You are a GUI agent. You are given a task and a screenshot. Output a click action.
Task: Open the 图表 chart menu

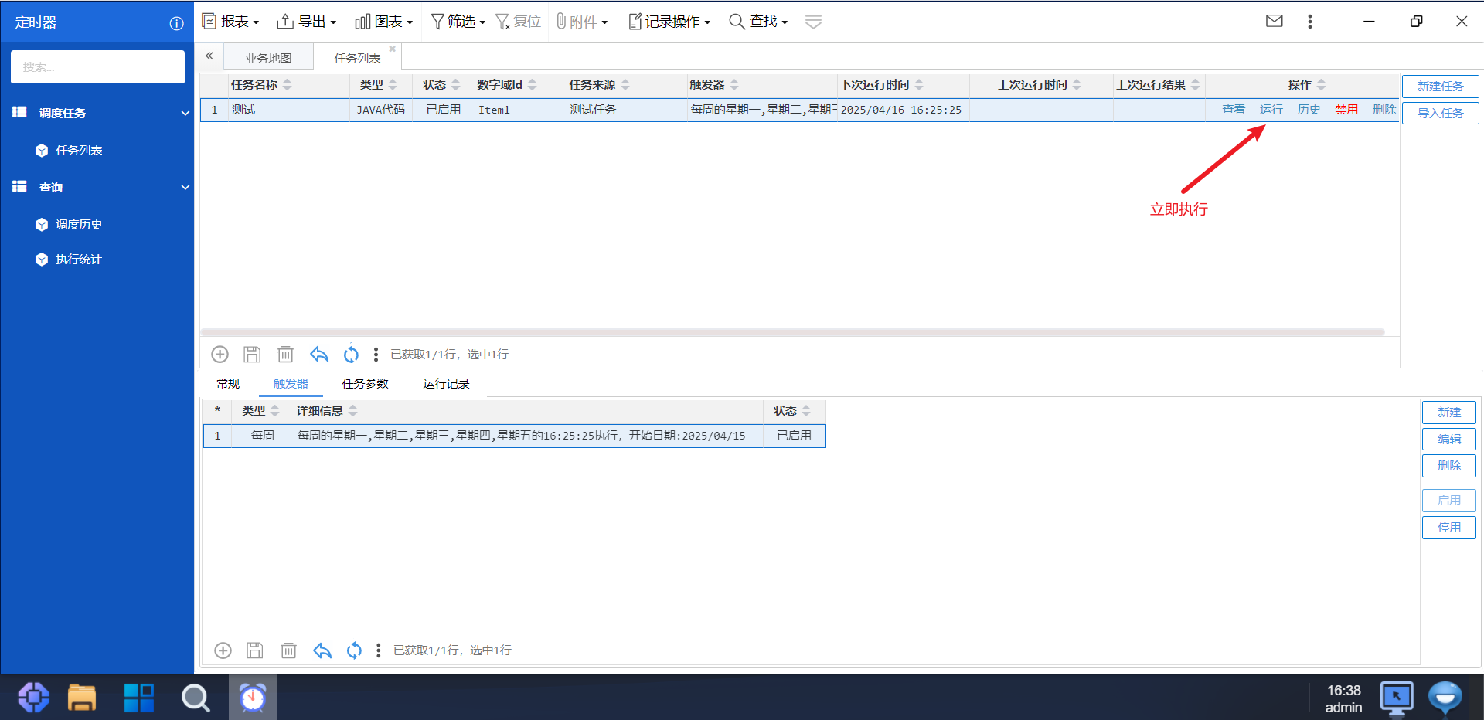click(x=384, y=22)
